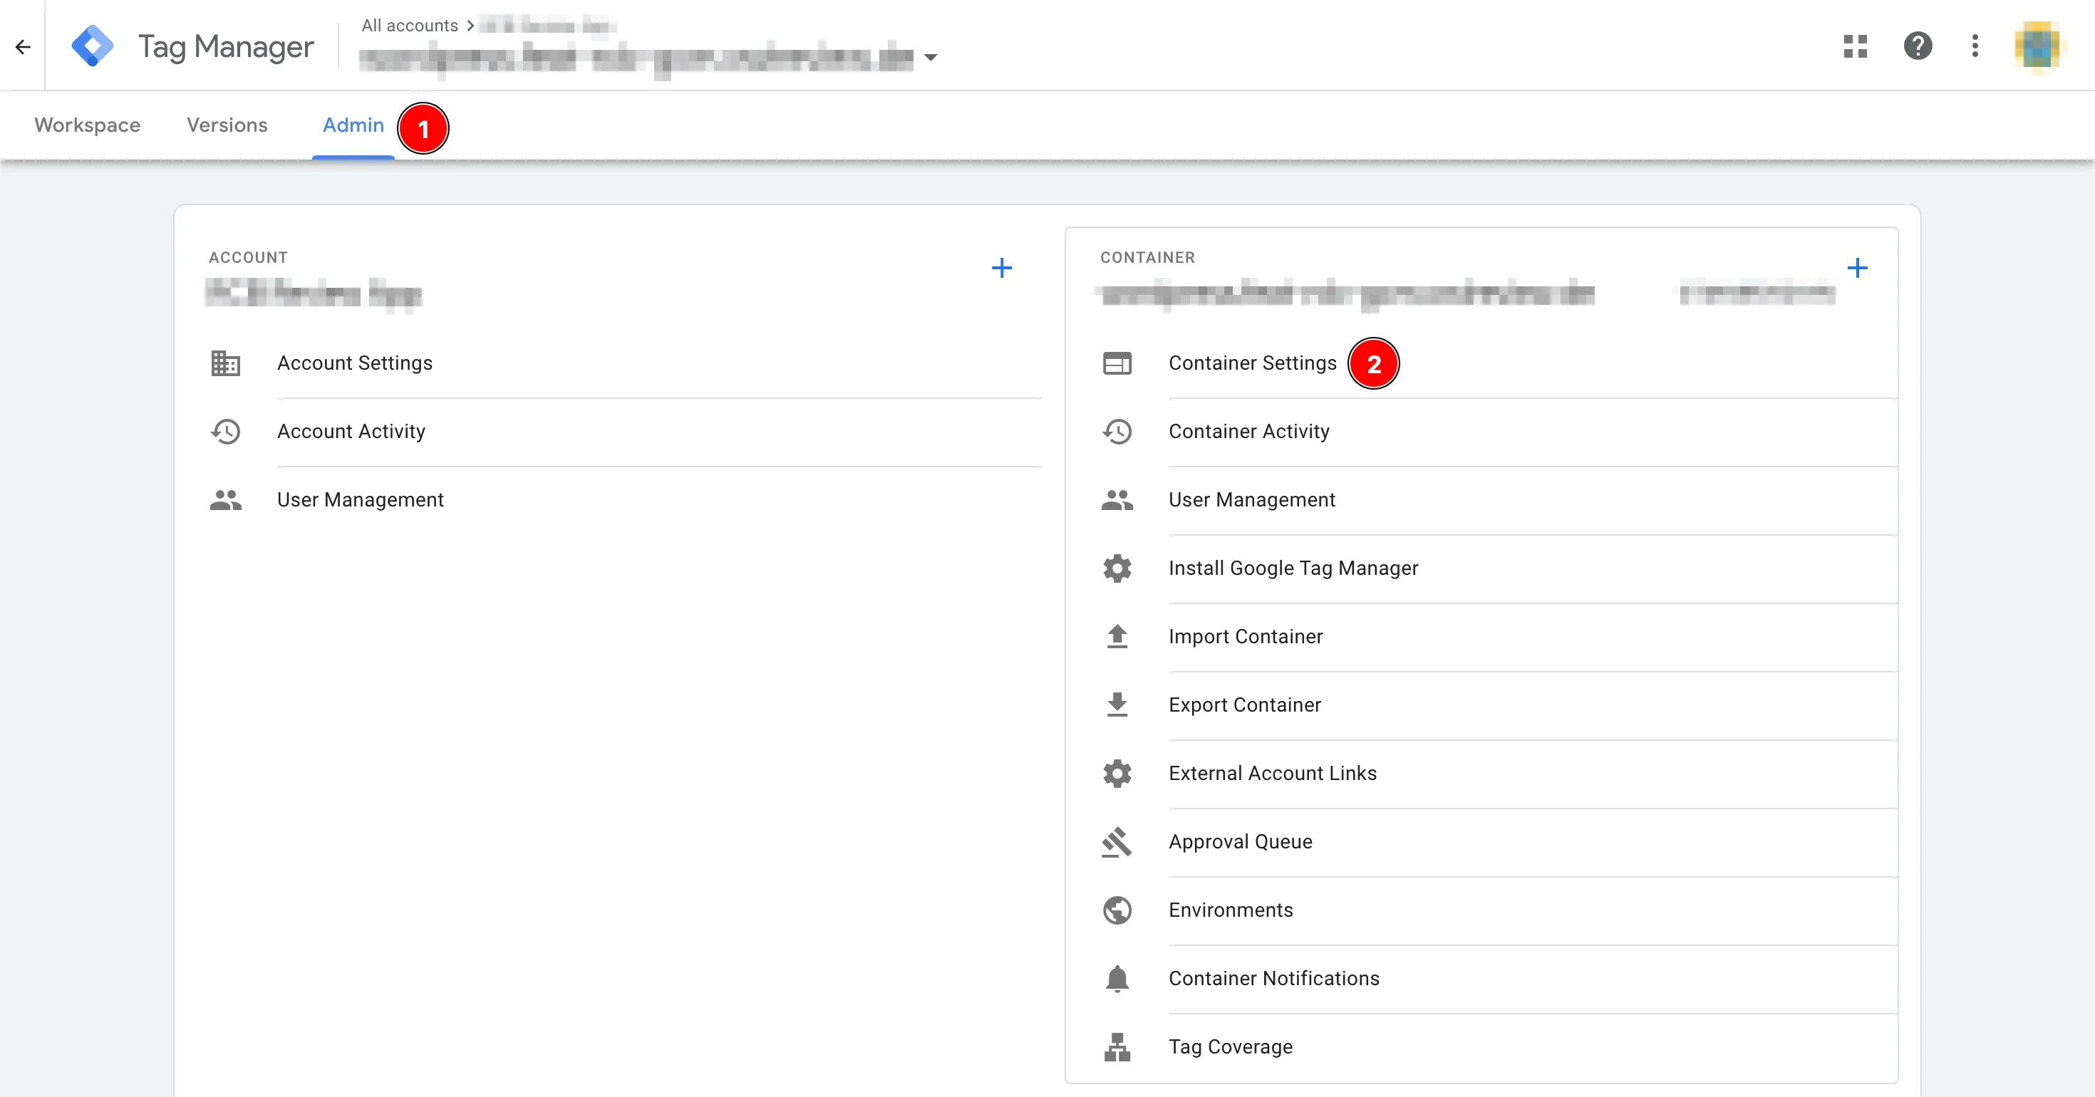Switch to the Workspace tab
Screen dimensions: 2095x1097
point(87,125)
